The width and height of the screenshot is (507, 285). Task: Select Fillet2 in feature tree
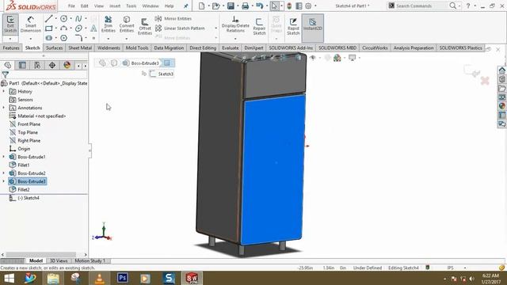point(24,190)
